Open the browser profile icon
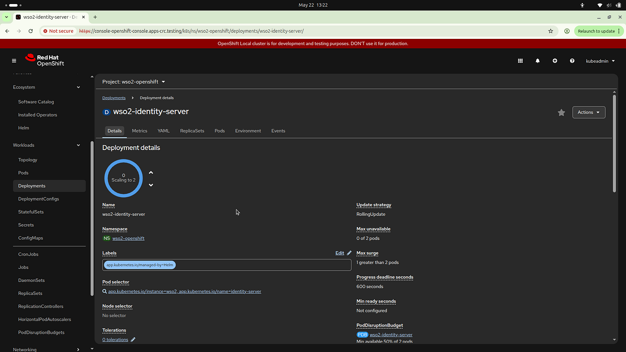The width and height of the screenshot is (626, 352). click(x=567, y=31)
